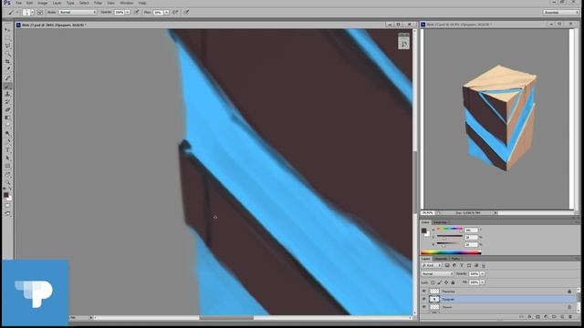Select the Crop tool
The height and width of the screenshot is (328, 584).
7,61
